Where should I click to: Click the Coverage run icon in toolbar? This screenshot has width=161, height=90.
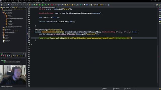pos(46,5)
